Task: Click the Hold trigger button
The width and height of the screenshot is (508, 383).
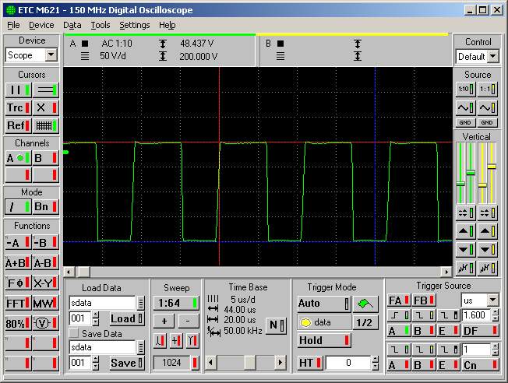Action: (x=323, y=340)
